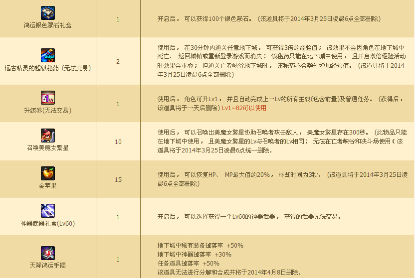Click the 鸿运银色陨石礼盒 gift box icon
This screenshot has height=278, width=415.
[x=48, y=12]
